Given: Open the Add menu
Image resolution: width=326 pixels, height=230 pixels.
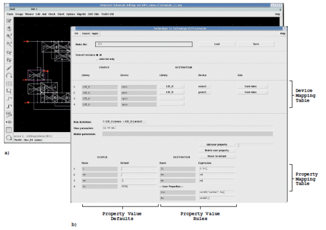Looking at the screenshot, I should point(44,14).
